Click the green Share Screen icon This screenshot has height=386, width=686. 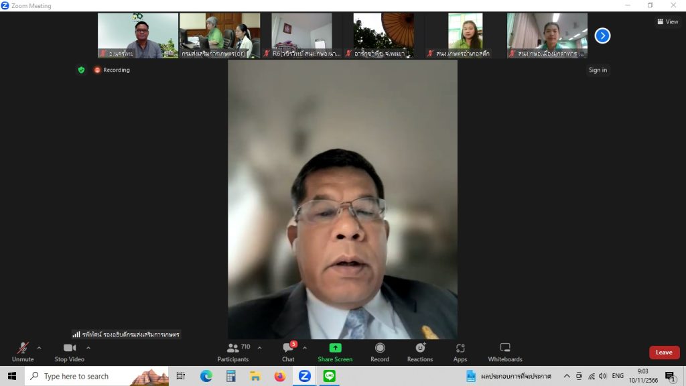click(x=335, y=348)
